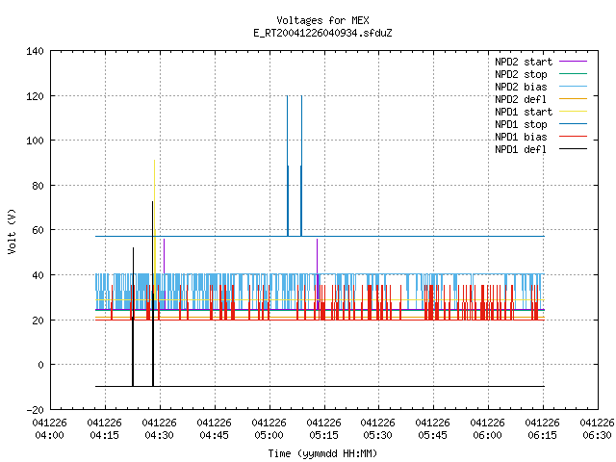Click the NPD1 stop blue legend line
The image size is (616, 462).
[573, 124]
